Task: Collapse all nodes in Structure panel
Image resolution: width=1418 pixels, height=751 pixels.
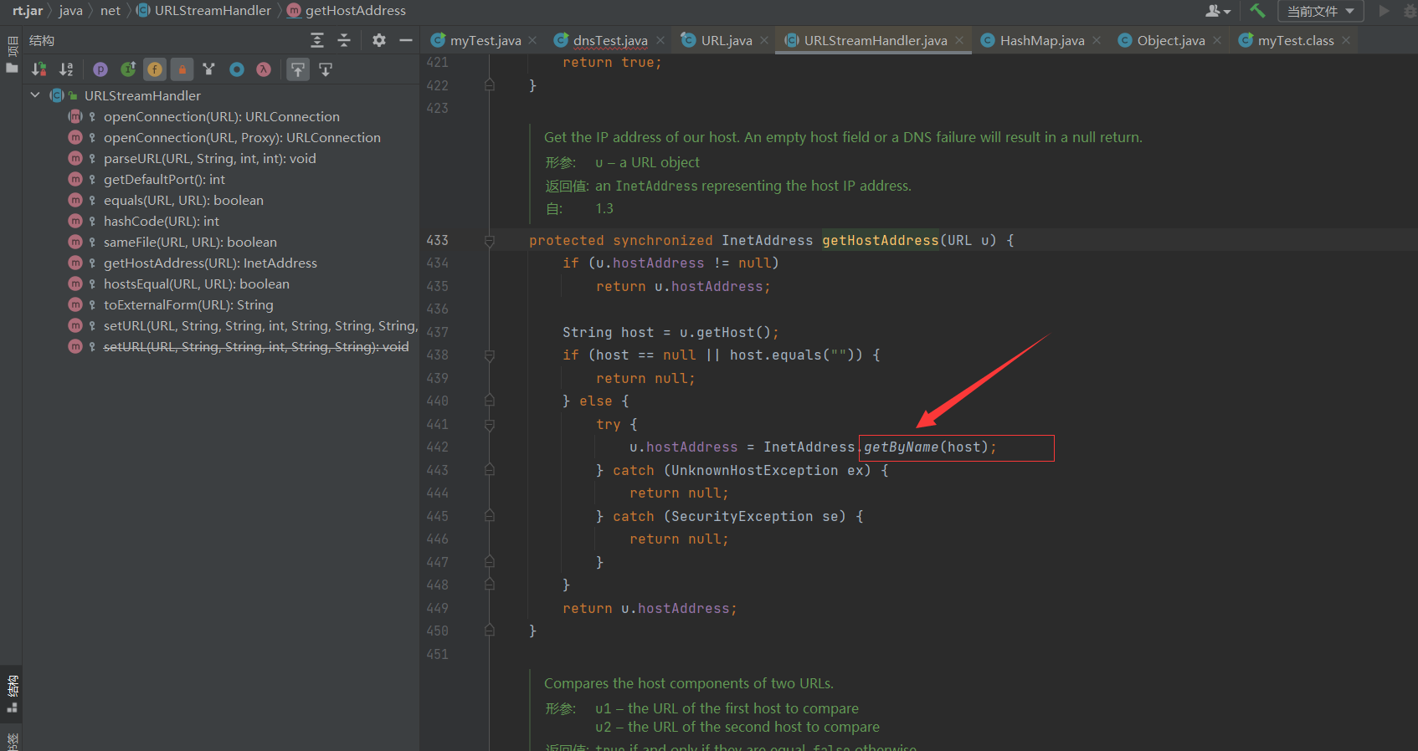Action: click(344, 40)
